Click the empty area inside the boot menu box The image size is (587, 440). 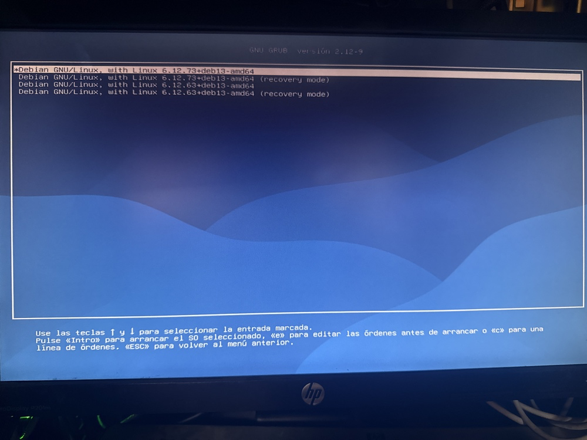293,205
